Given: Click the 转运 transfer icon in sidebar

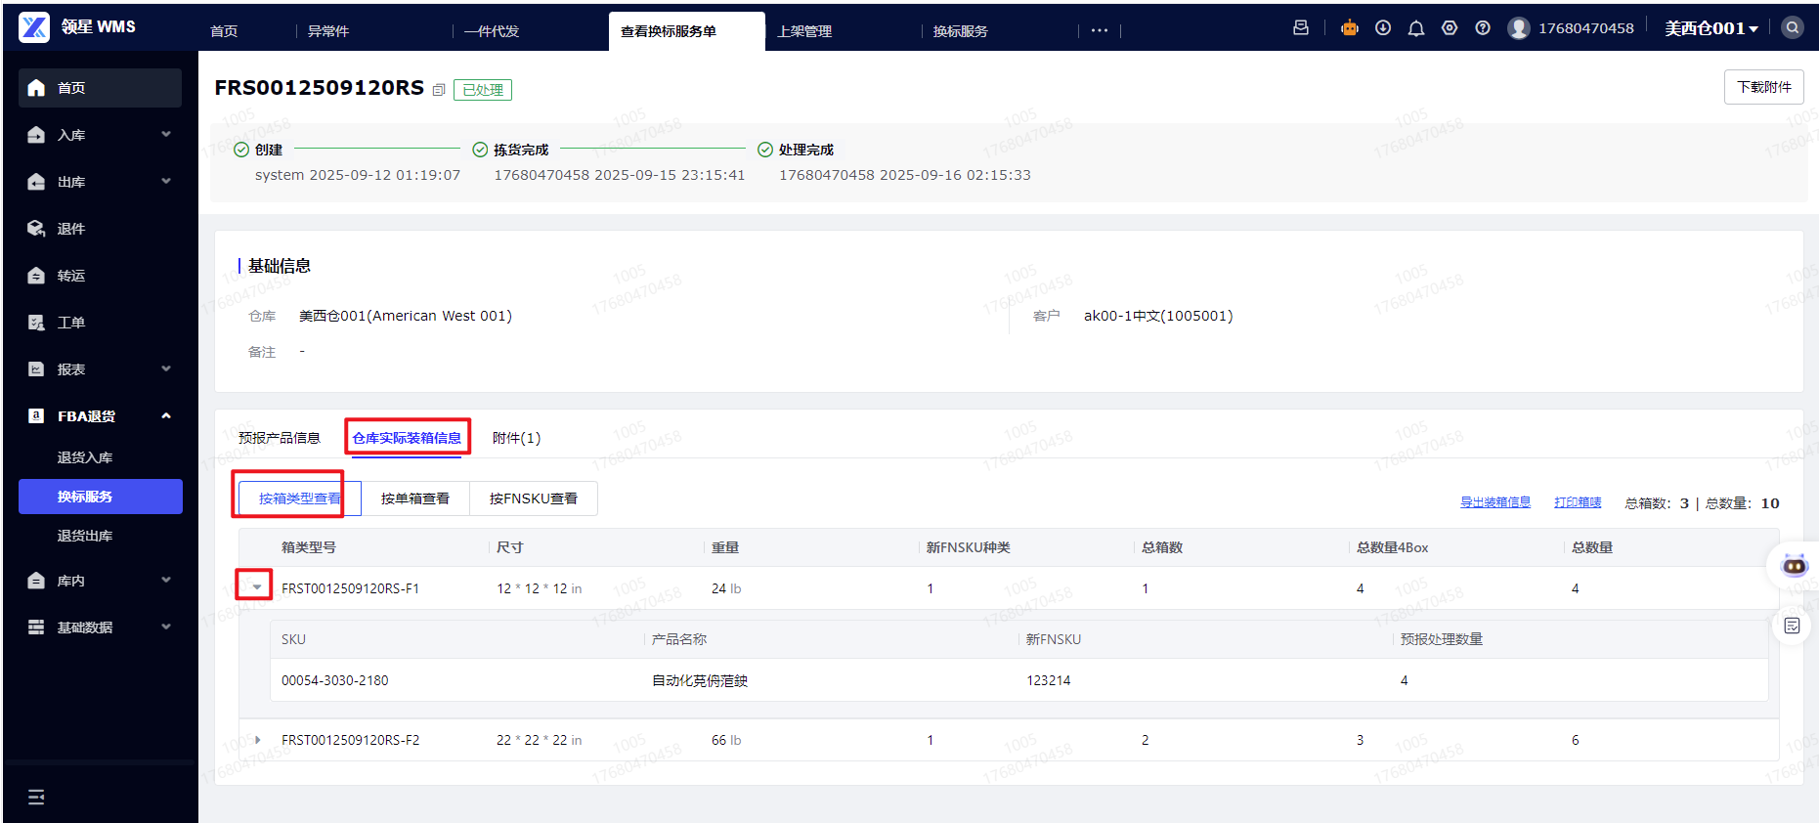Looking at the screenshot, I should pos(36,276).
